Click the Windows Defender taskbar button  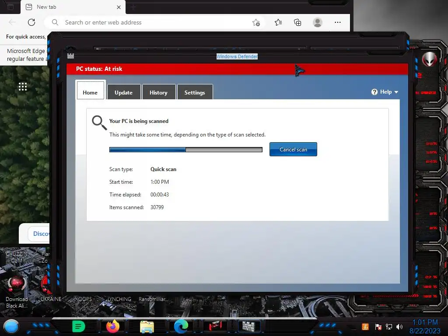click(x=249, y=326)
